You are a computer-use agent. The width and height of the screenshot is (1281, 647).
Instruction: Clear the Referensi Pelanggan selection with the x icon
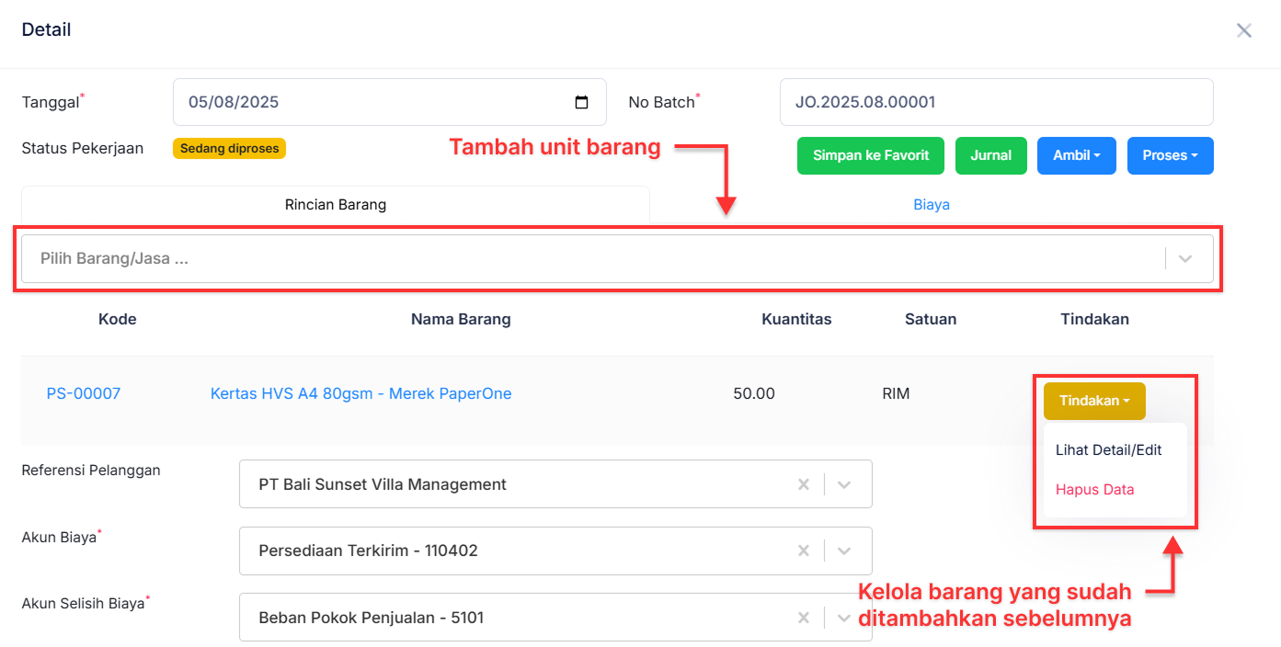(803, 483)
